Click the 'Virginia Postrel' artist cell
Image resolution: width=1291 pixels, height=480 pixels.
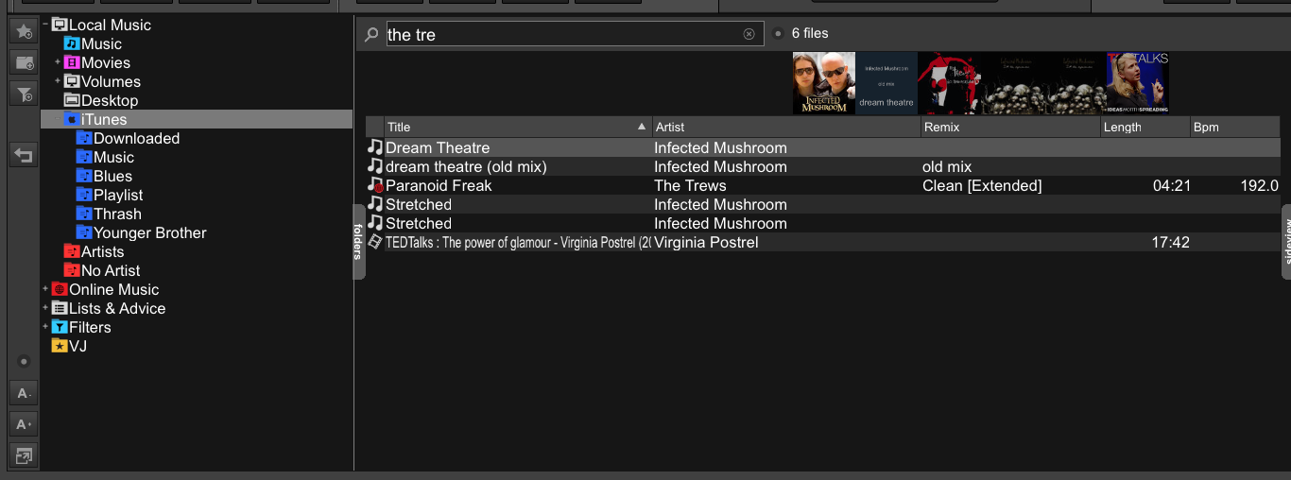[706, 242]
